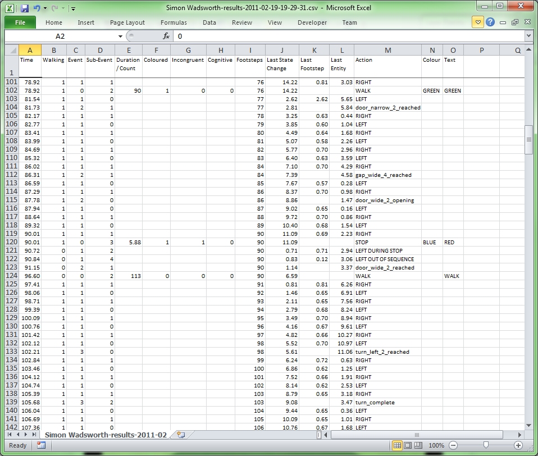This screenshot has height=456, width=538.
Task: Click the 'door_narrow_2_reached' cell
Action: (387, 107)
